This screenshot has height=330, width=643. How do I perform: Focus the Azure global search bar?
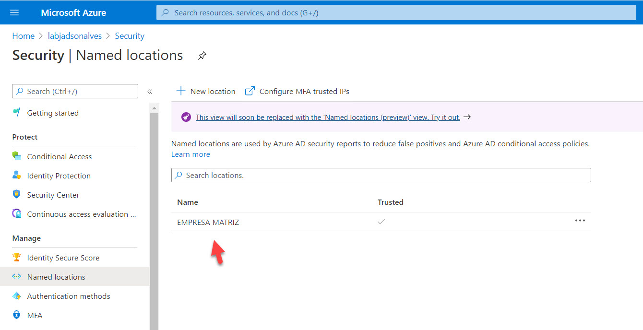[396, 13]
